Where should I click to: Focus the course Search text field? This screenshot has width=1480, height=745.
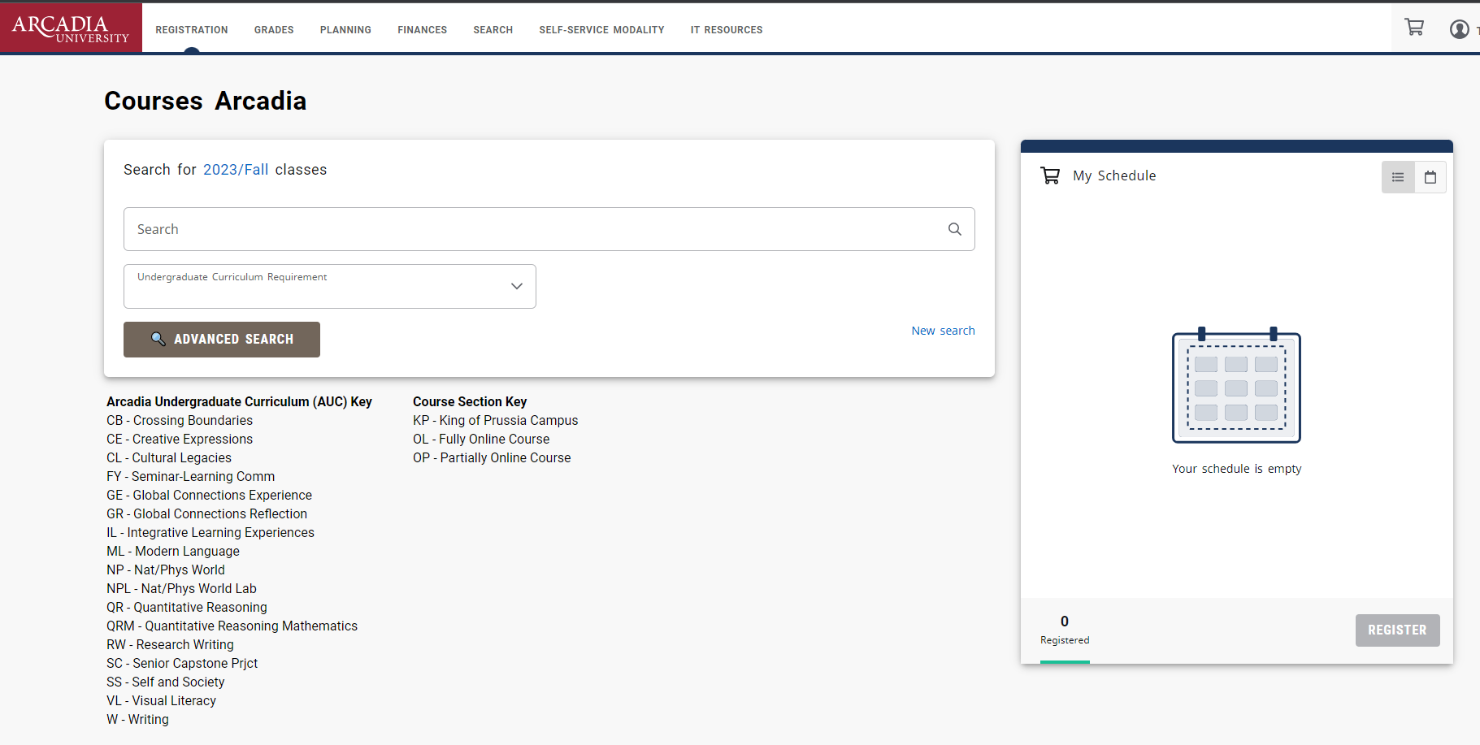[x=549, y=229]
